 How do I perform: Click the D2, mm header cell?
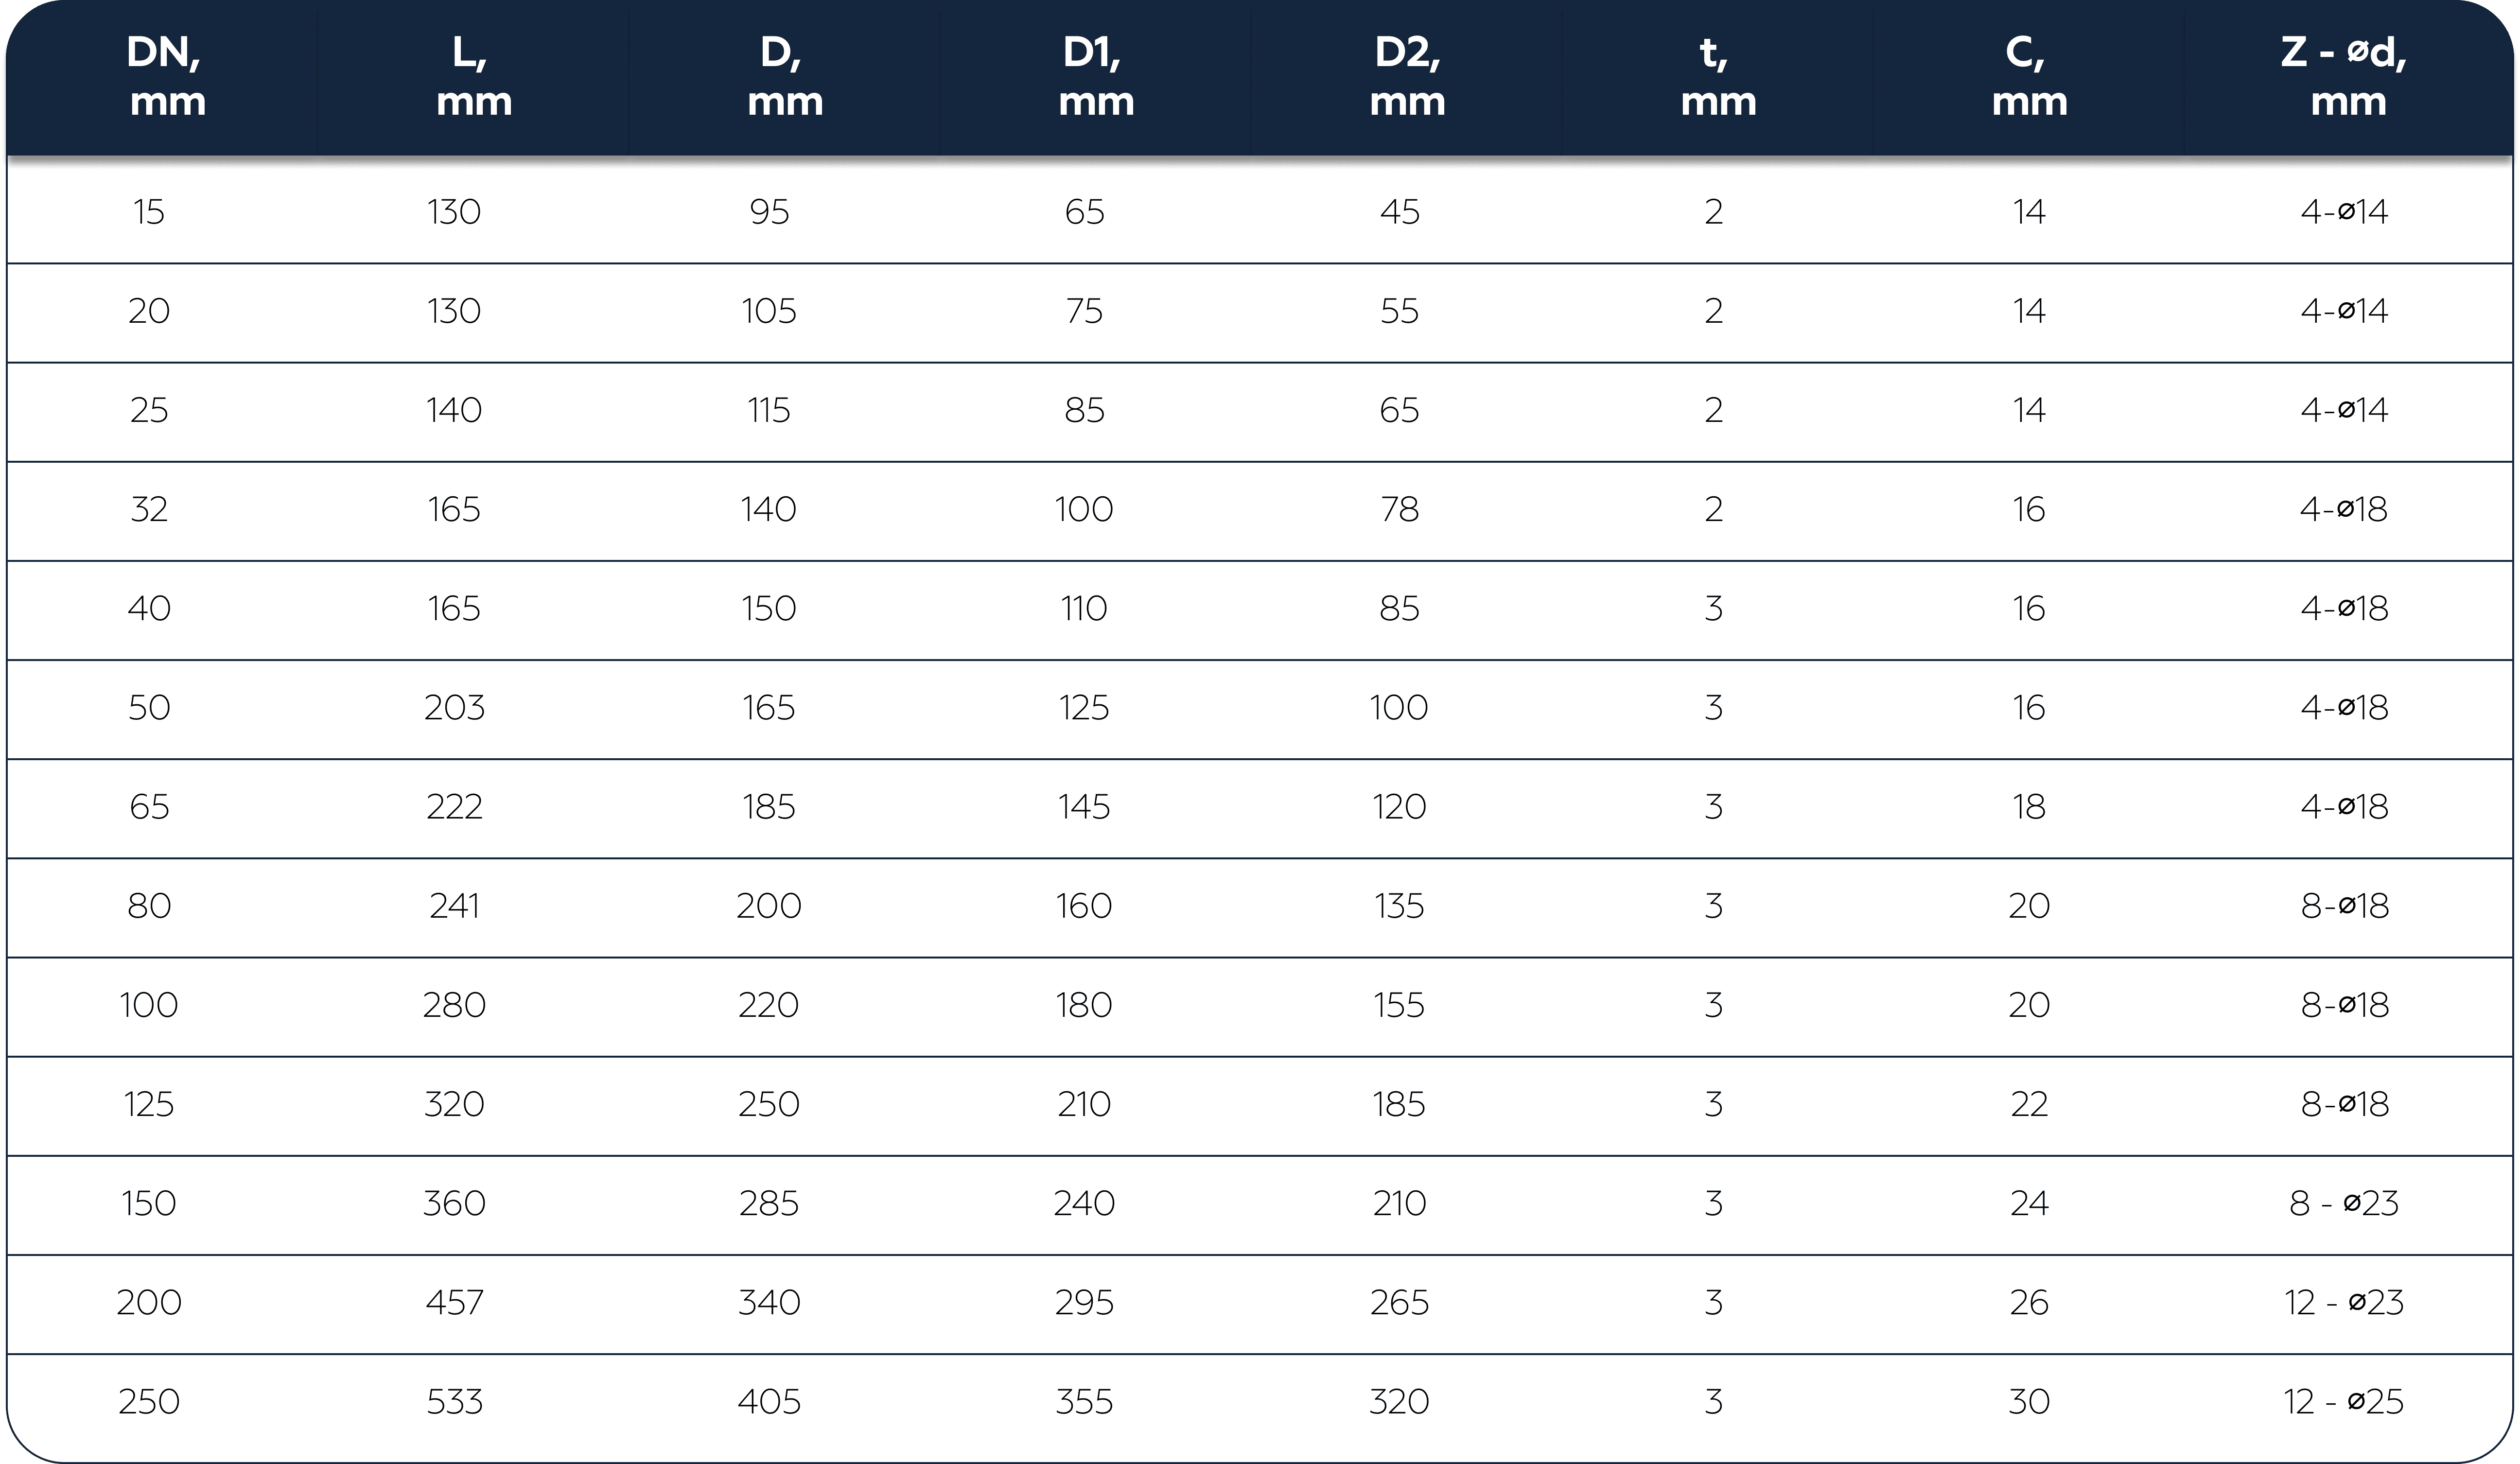1407,77
